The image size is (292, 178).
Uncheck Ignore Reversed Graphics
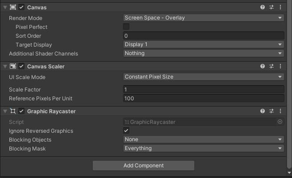click(126, 131)
